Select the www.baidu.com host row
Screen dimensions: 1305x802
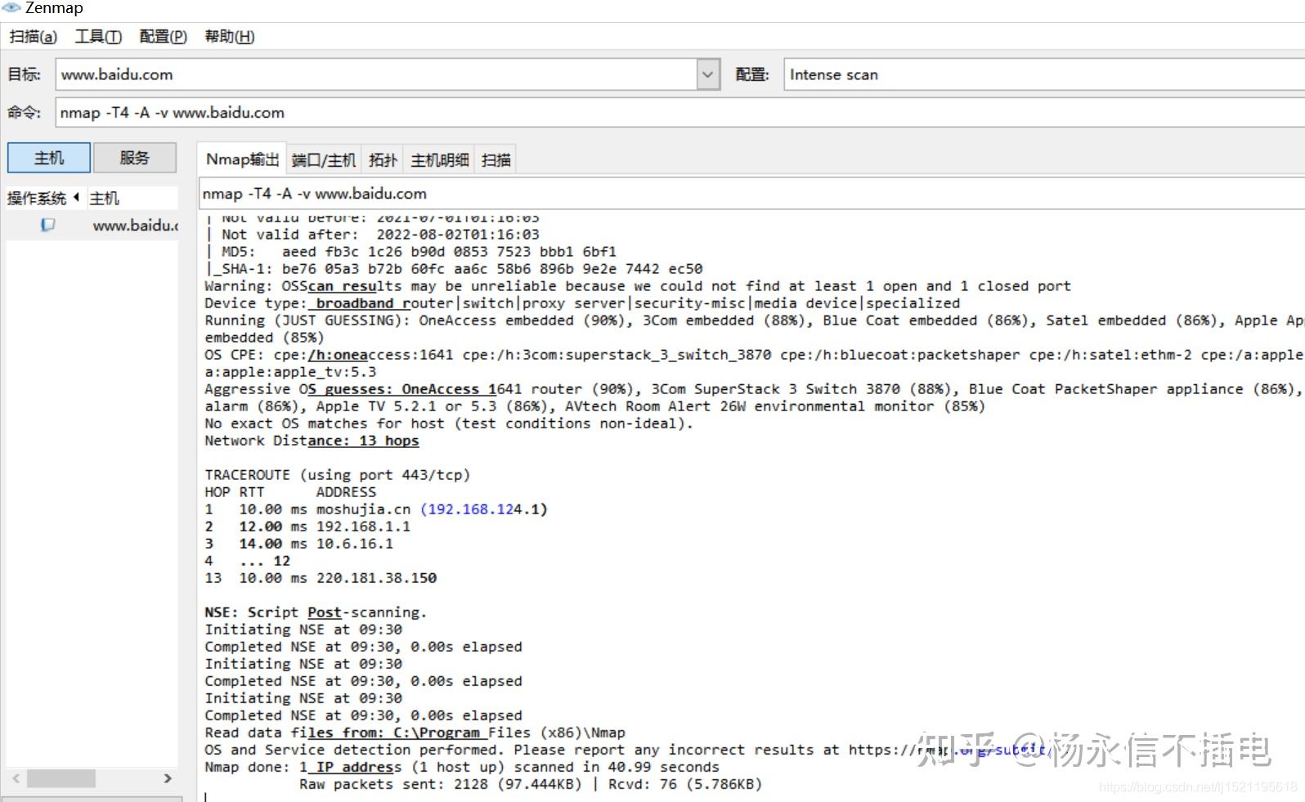pyautogui.click(x=92, y=225)
